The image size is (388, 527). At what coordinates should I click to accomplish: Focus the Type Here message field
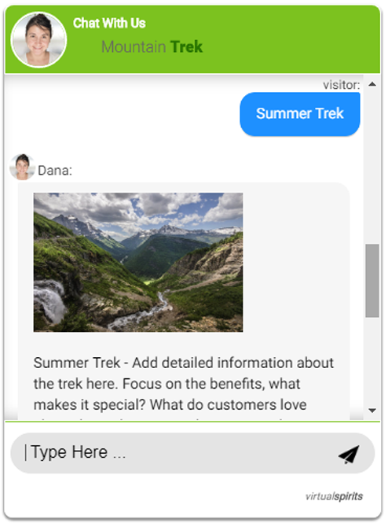click(x=174, y=453)
